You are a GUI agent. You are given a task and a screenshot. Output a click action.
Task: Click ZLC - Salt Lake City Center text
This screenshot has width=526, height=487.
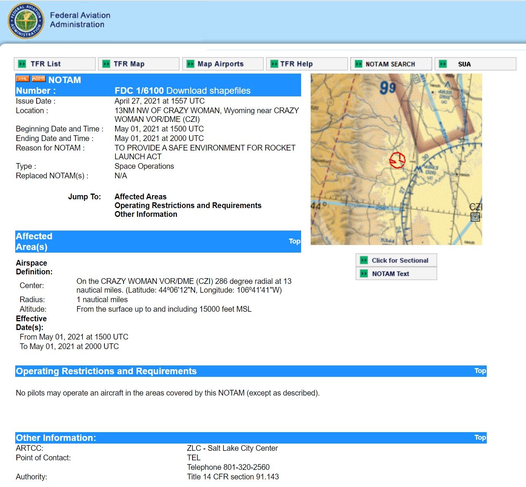click(x=233, y=448)
